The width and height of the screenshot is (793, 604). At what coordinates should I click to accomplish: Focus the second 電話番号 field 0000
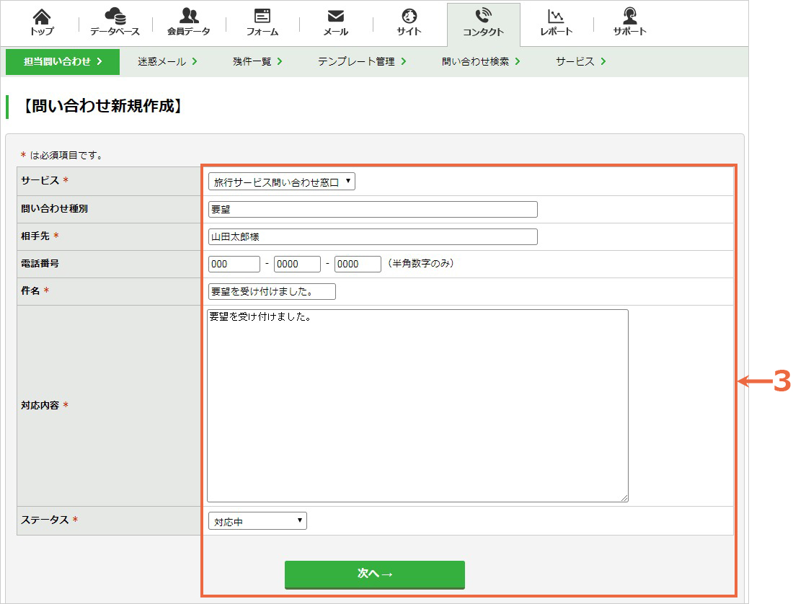[x=297, y=264]
